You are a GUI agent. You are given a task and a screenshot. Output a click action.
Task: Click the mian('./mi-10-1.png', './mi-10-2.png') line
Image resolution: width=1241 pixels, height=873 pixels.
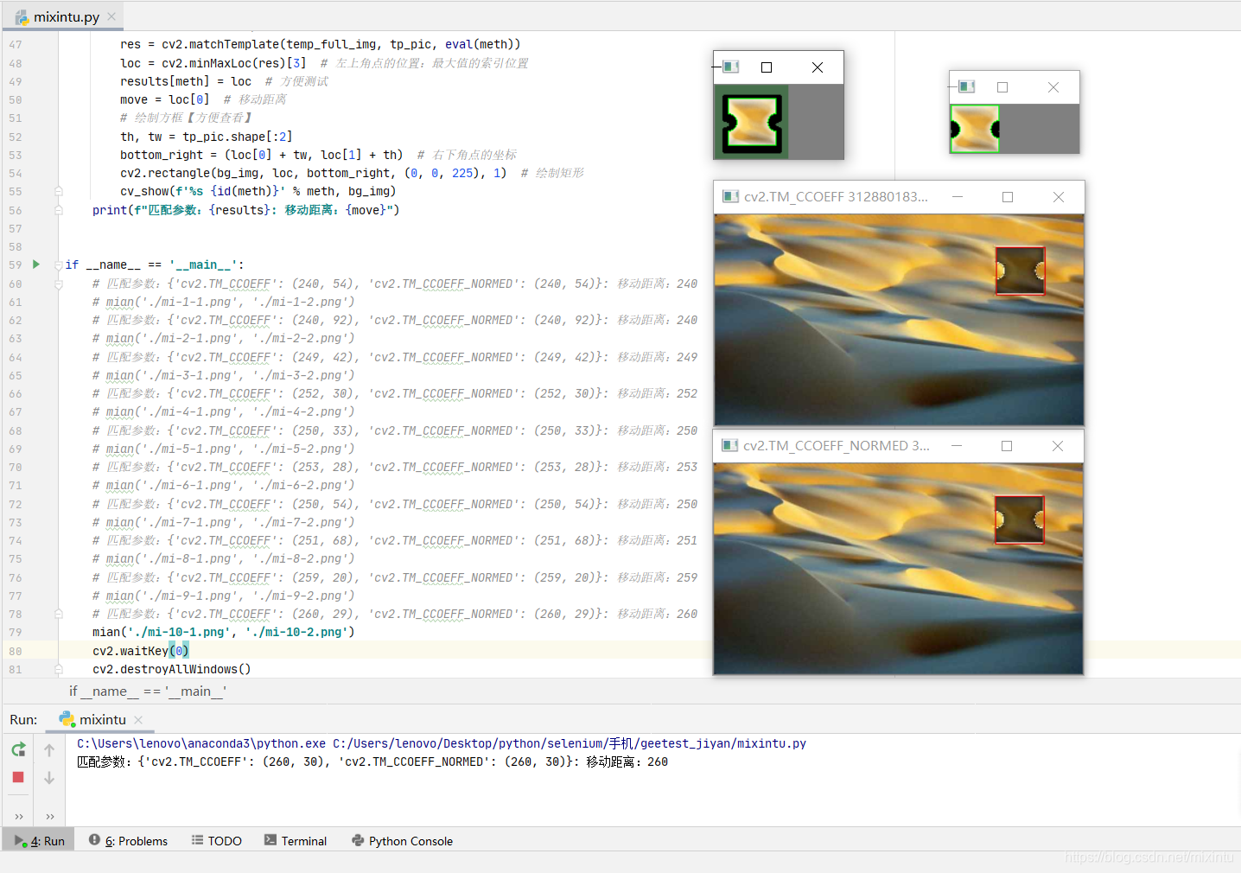pyautogui.click(x=224, y=632)
